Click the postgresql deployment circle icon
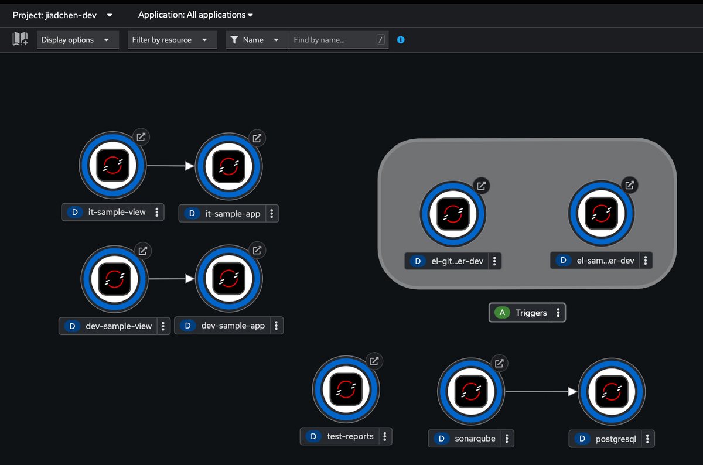The height and width of the screenshot is (465, 703). (612, 391)
